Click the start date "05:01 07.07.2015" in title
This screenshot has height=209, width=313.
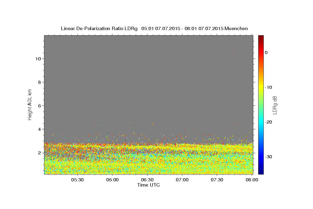click(x=160, y=28)
